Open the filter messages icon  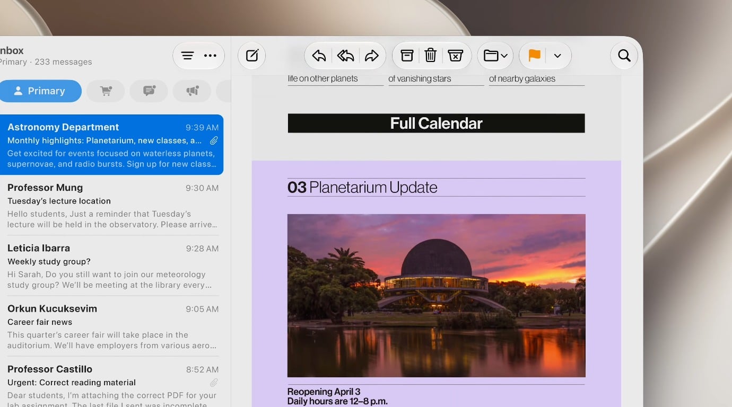[x=187, y=56]
